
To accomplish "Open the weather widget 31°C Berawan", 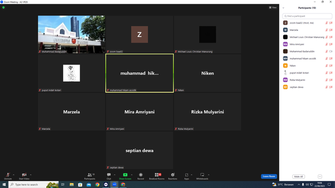I will [x=283, y=184].
